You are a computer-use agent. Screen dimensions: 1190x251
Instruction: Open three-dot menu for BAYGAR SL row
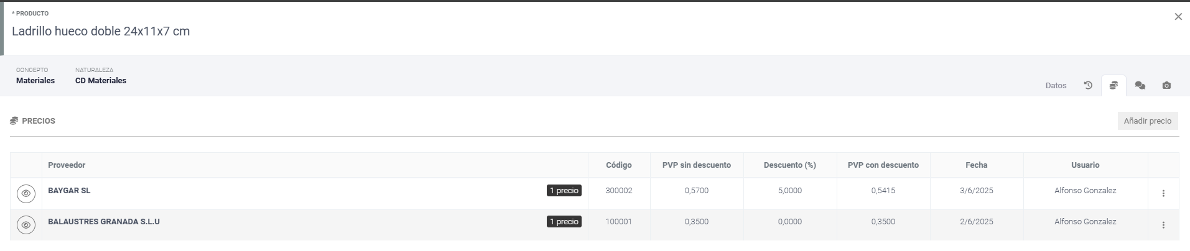point(1163,194)
